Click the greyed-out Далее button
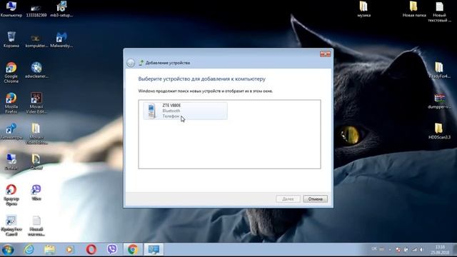 288,199
